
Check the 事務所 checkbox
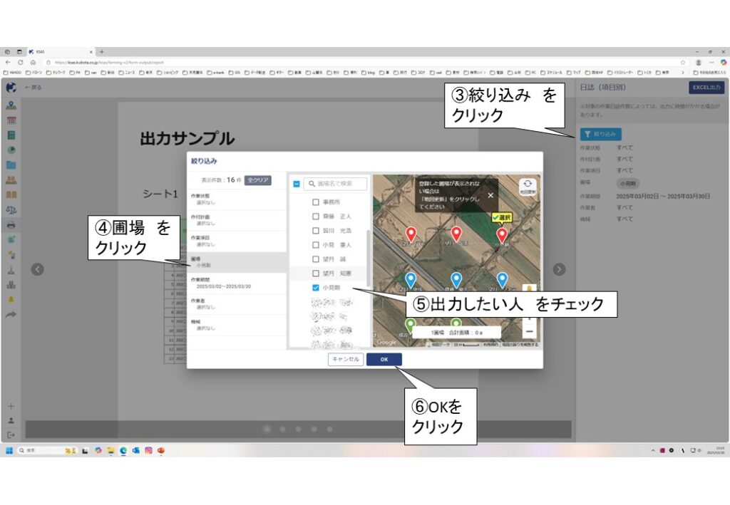(316, 202)
